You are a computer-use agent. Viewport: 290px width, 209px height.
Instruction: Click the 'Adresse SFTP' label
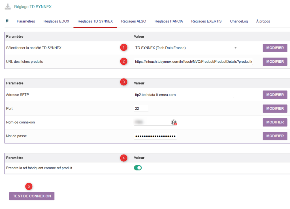[x=17, y=95]
